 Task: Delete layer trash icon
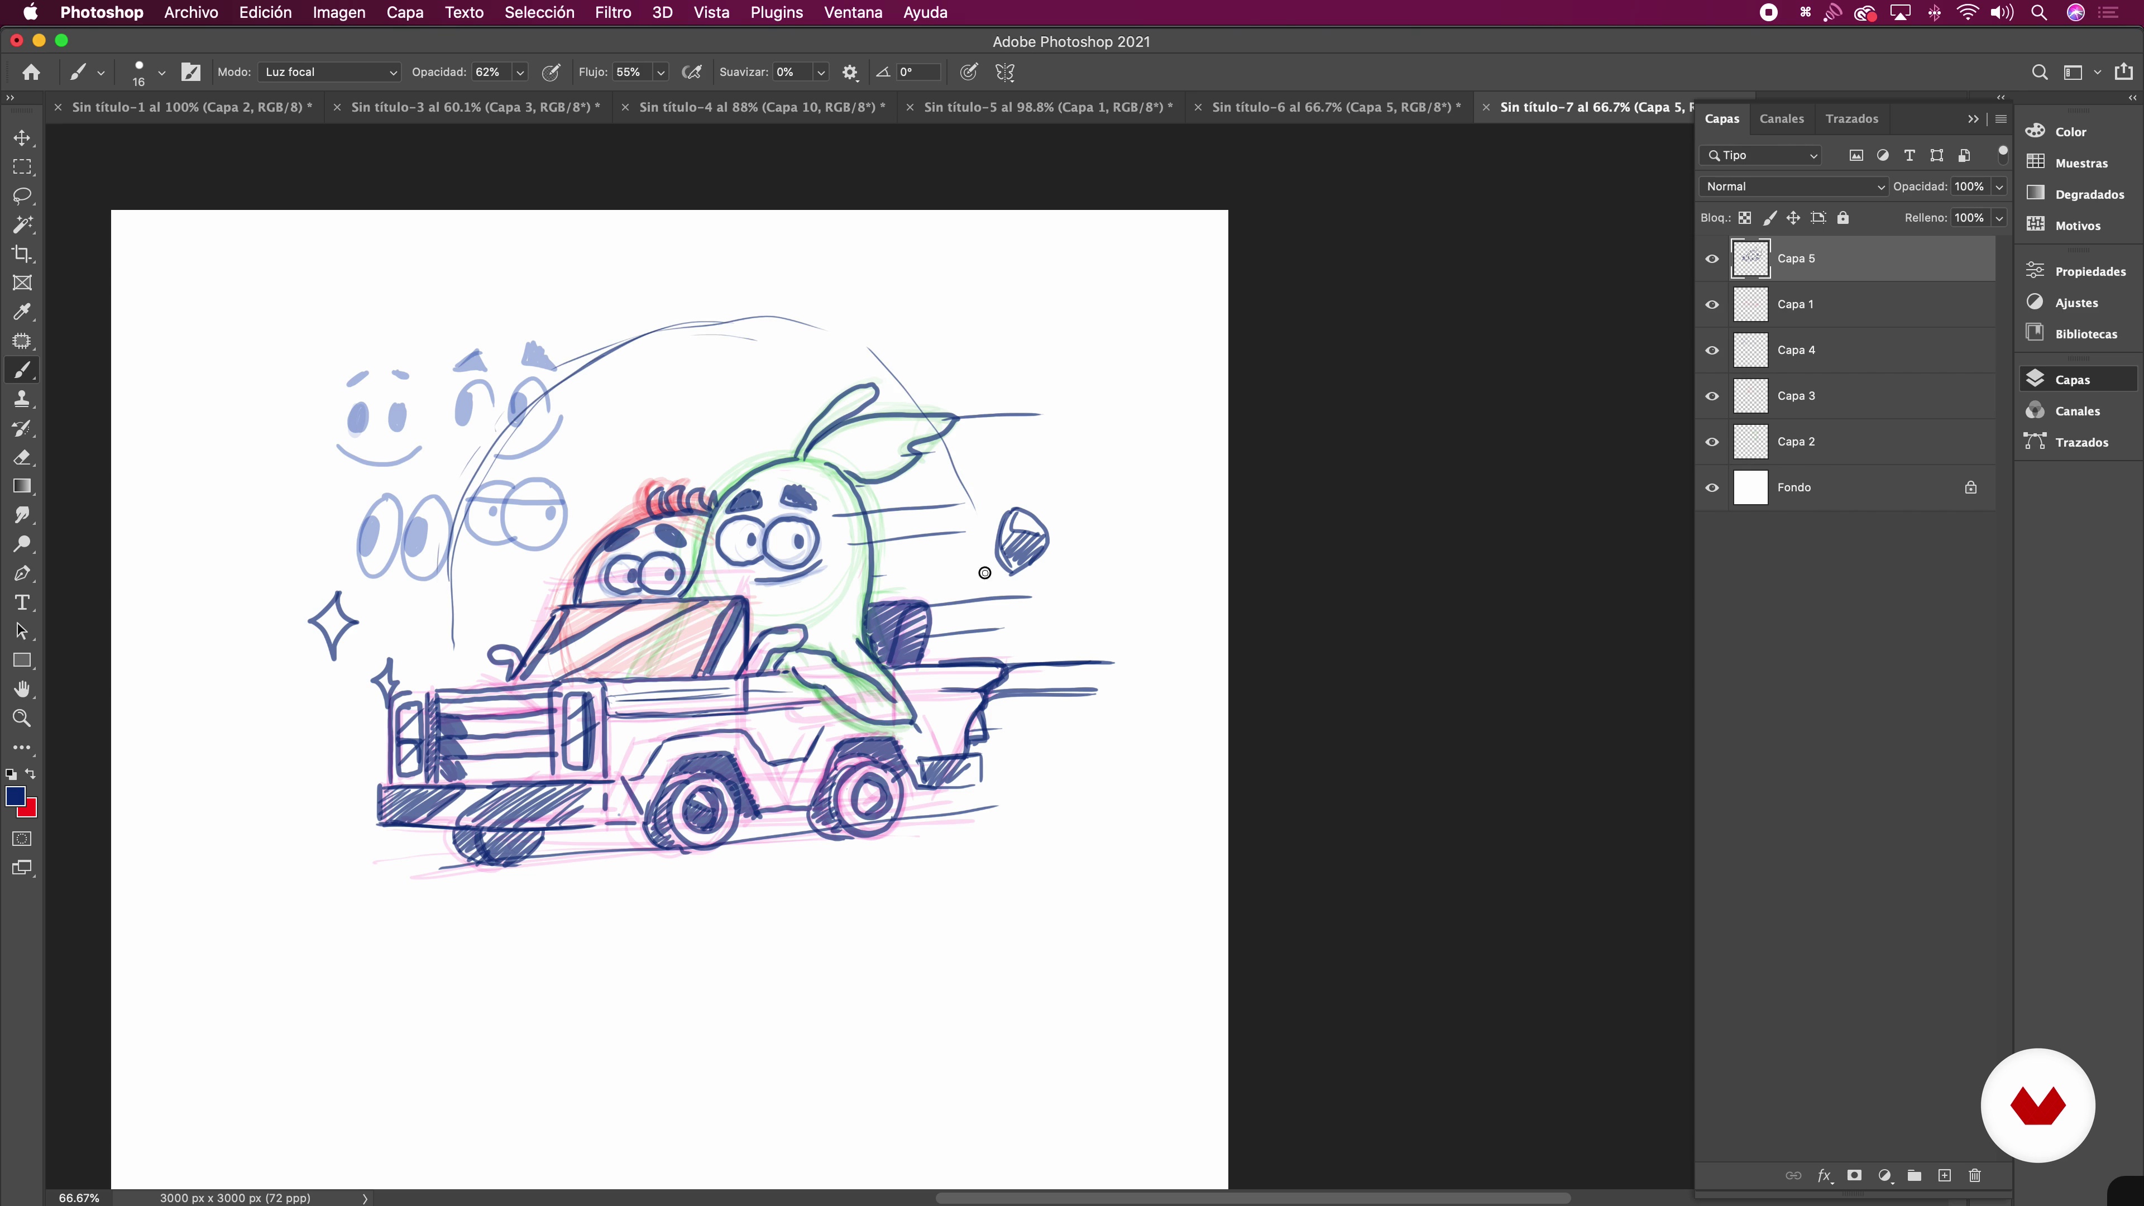tap(1974, 1175)
